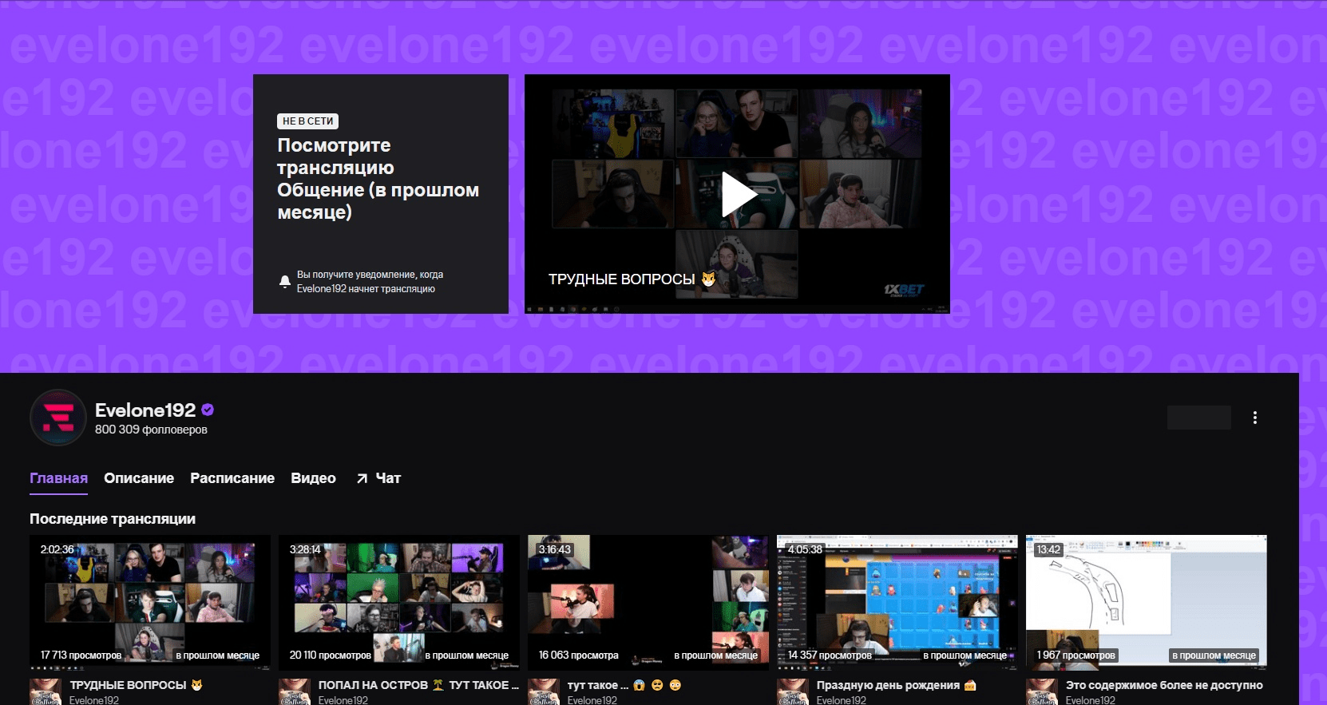Click the dark button left of options menu
The image size is (1327, 705).
point(1199,418)
